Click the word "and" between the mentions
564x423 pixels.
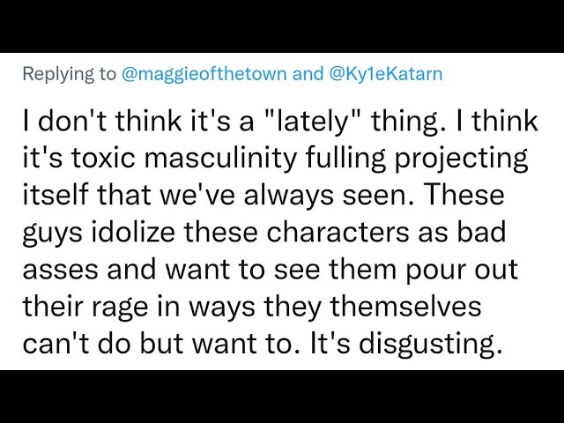pyautogui.click(x=308, y=74)
